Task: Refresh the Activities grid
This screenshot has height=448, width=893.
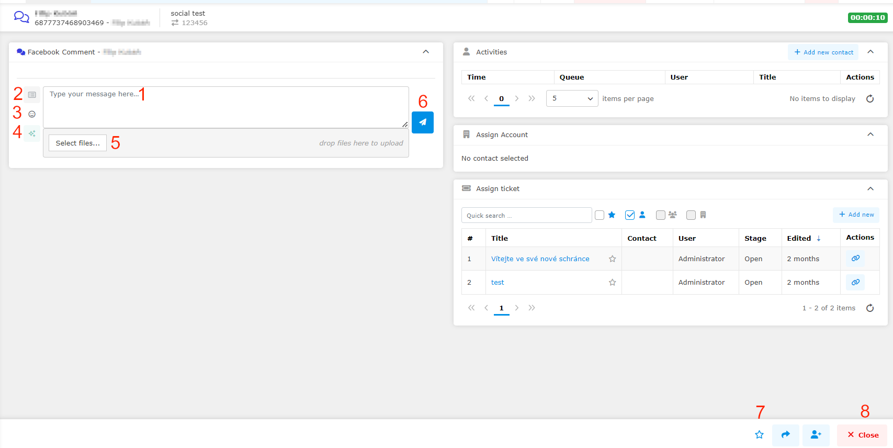Action: 869,98
